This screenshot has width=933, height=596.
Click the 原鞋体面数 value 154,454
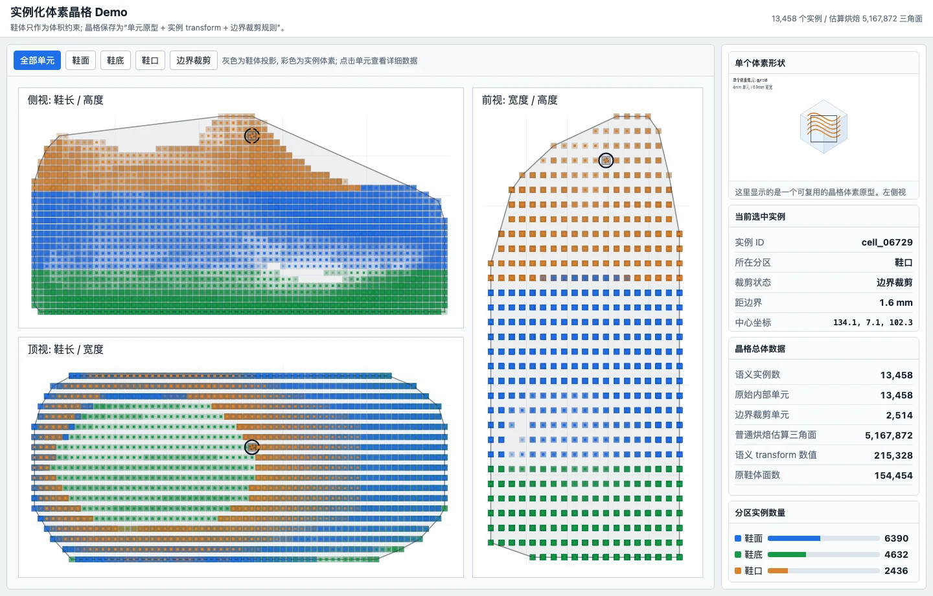[x=893, y=476]
